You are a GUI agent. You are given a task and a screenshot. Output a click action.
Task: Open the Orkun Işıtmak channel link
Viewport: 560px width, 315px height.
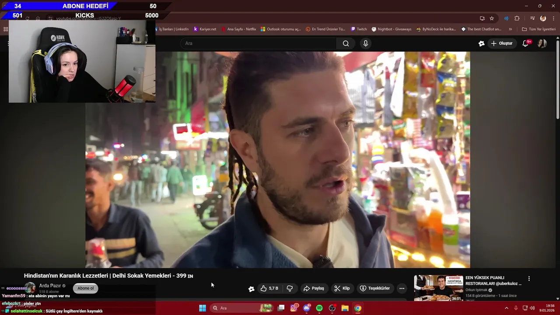point(476,290)
